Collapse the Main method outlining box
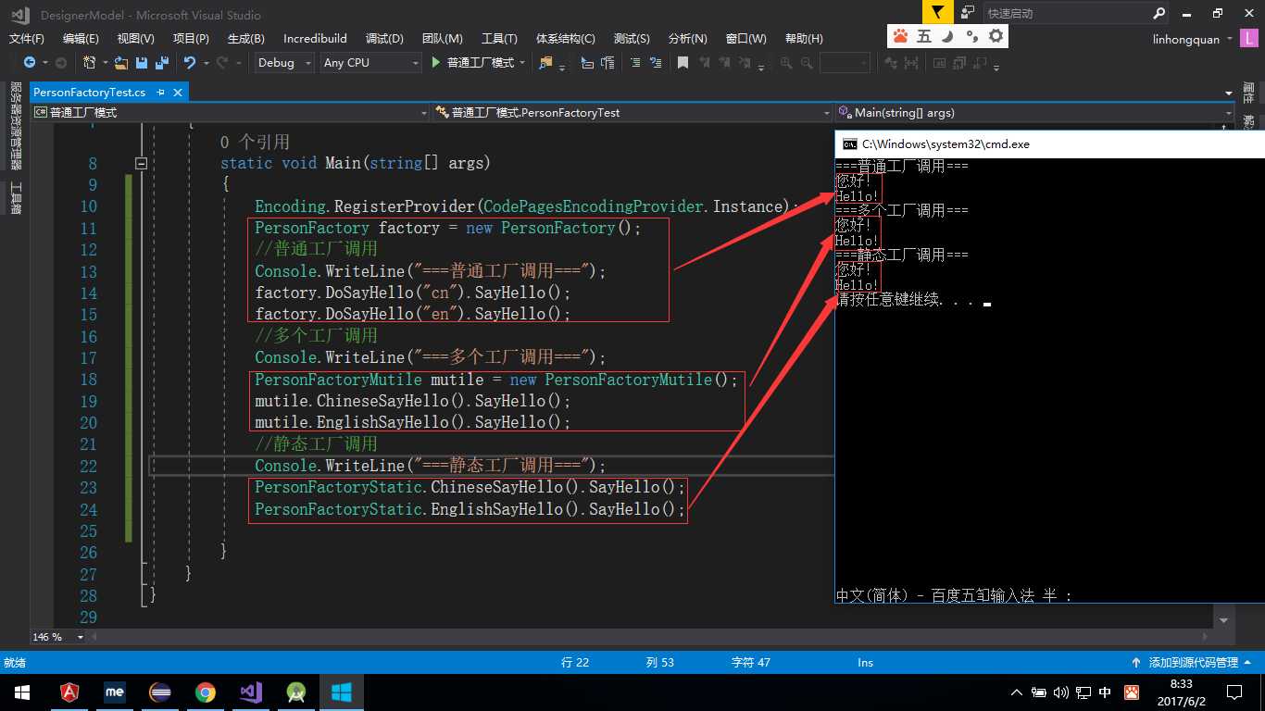The height and width of the screenshot is (711, 1265). (x=141, y=163)
